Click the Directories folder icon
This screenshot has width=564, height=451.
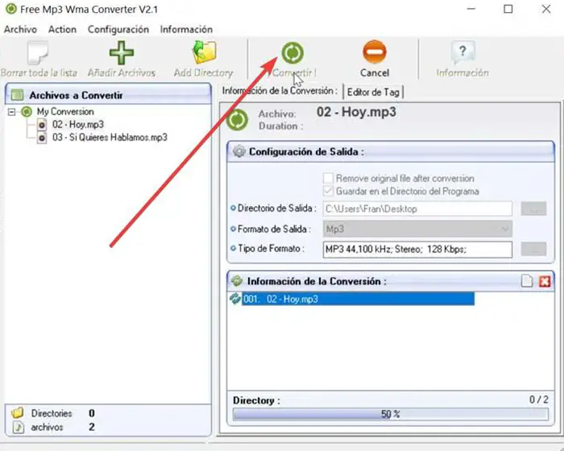point(17,413)
